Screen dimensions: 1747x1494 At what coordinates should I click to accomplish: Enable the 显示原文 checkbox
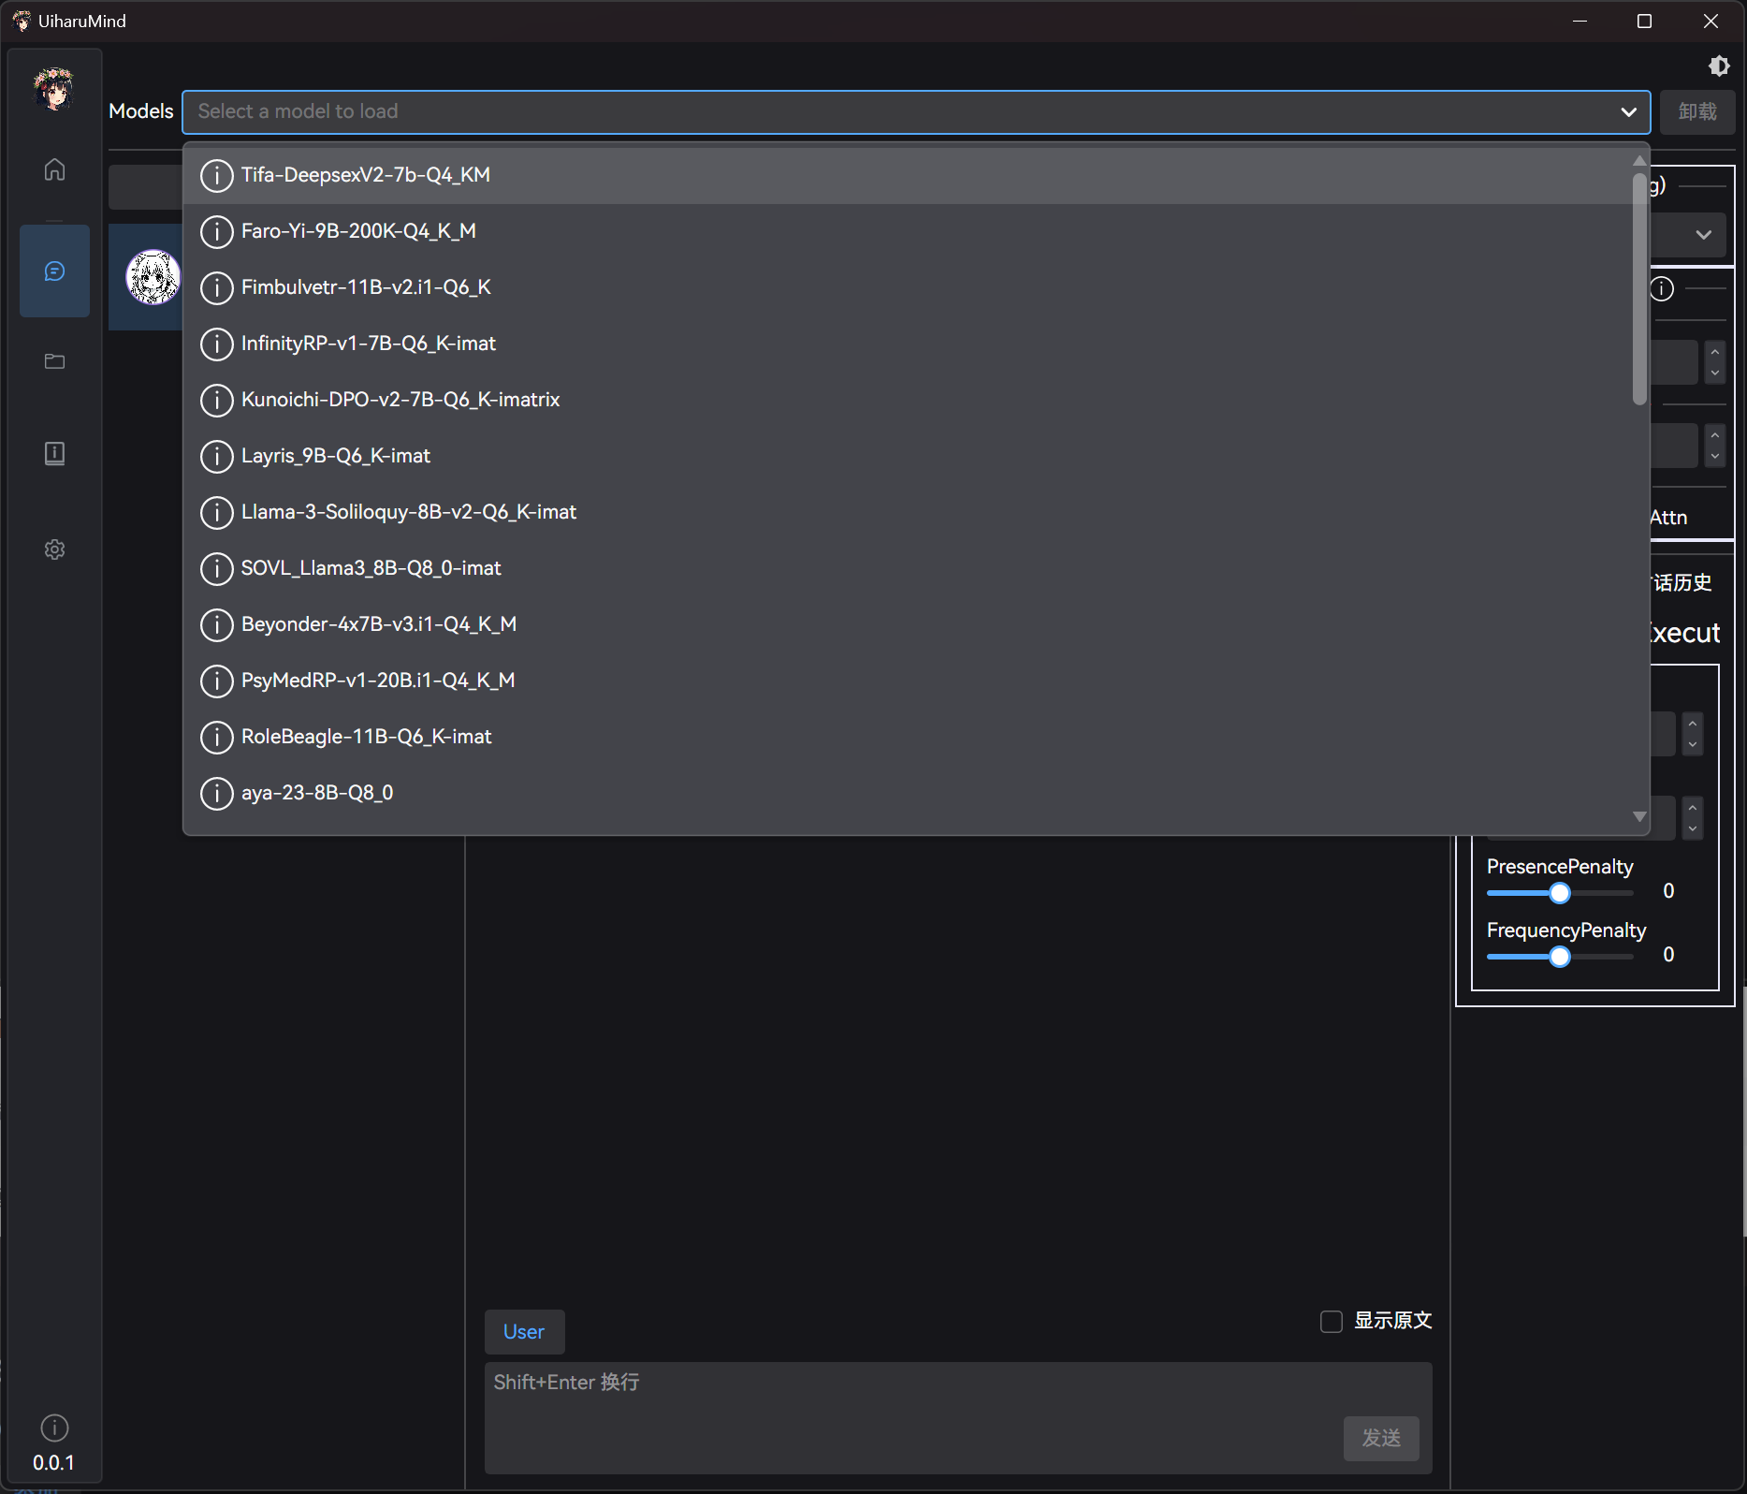1331,1321
